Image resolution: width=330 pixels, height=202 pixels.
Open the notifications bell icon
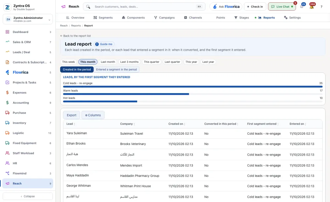pos(312,7)
